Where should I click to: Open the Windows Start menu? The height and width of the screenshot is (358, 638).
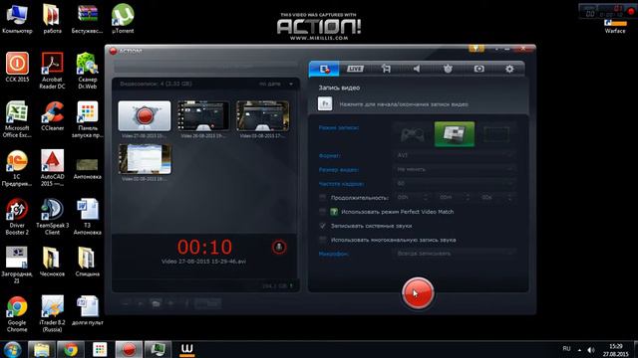pos(12,349)
